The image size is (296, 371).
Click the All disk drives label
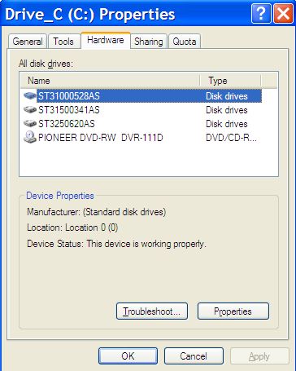pyautogui.click(x=46, y=64)
